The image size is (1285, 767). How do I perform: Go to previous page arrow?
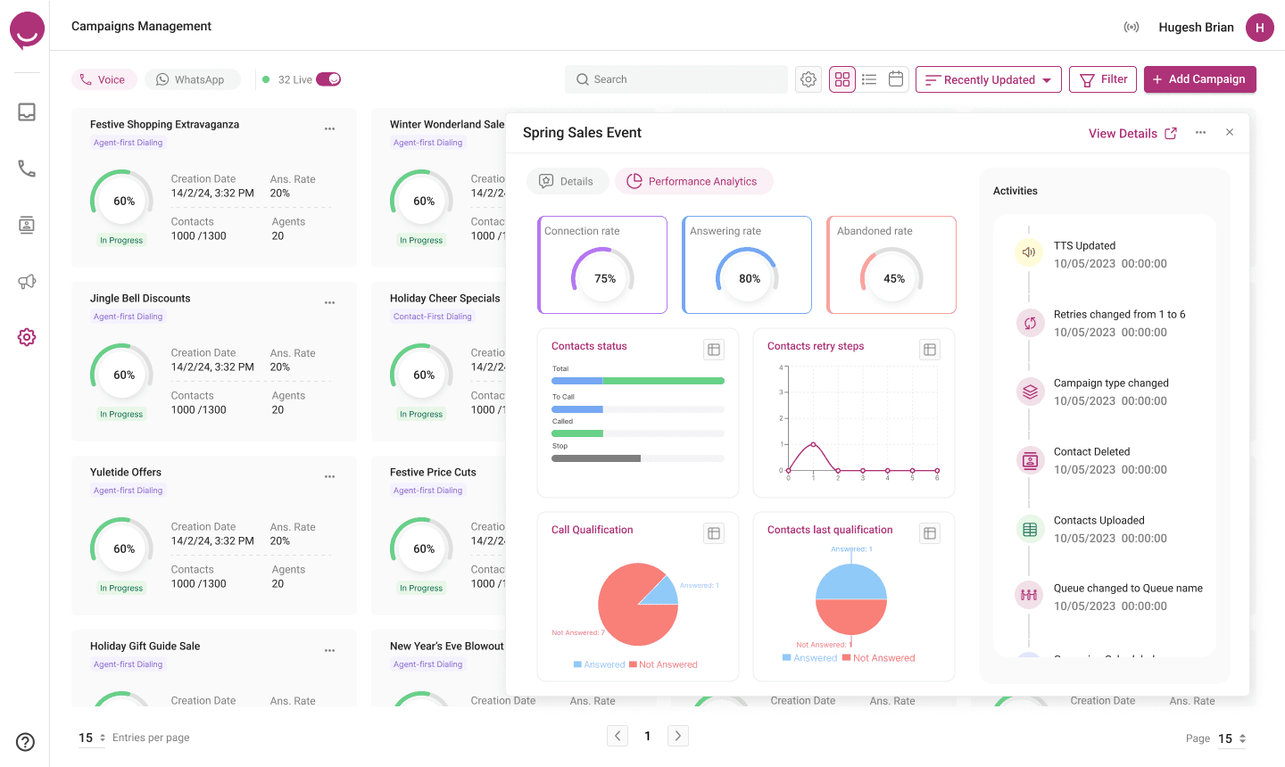(x=618, y=736)
